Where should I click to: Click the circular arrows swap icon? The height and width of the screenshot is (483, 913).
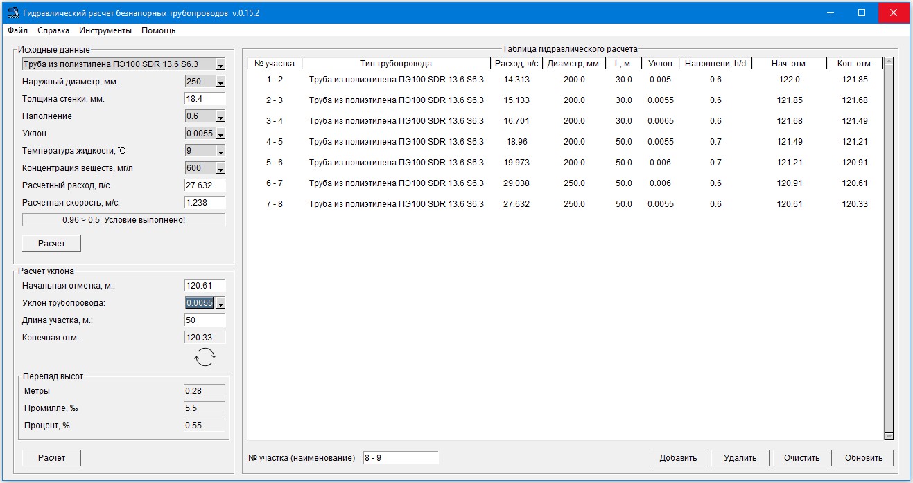point(205,357)
